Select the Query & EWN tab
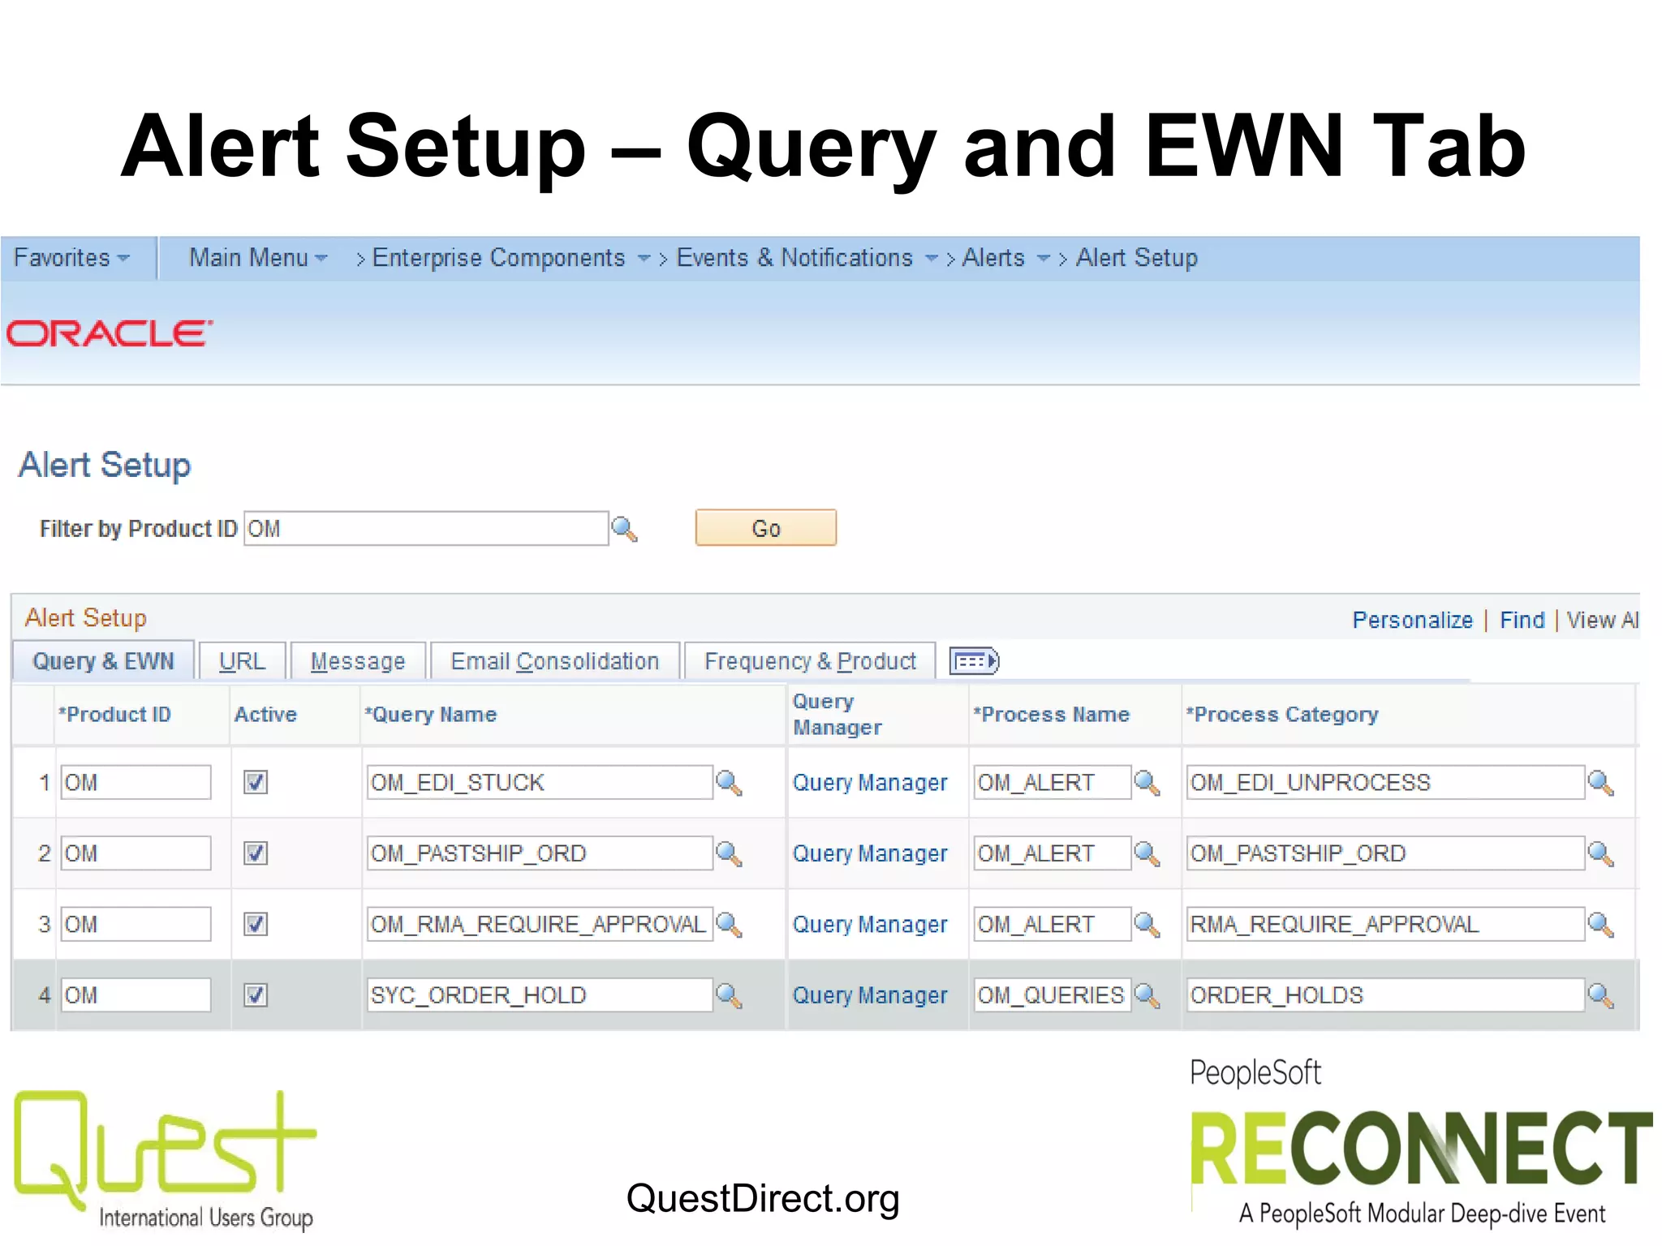 [104, 661]
